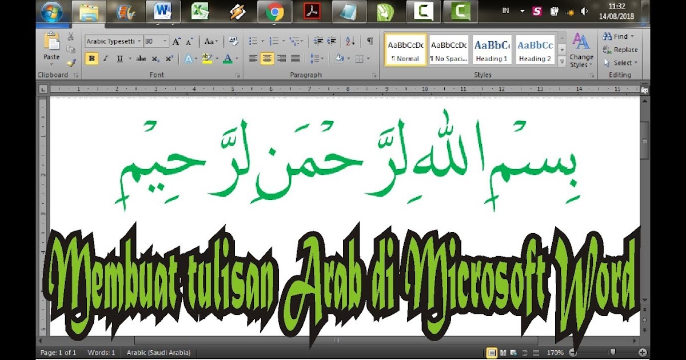Click the Line Spacing icon
Image resolution: width=686 pixels, height=360 pixels.
[313, 58]
